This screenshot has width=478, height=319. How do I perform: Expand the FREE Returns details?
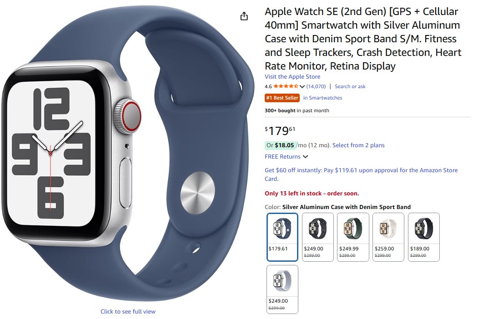[x=286, y=157]
